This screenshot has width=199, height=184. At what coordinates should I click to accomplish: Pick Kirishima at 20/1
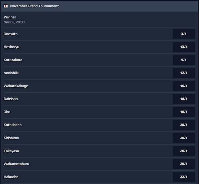click(x=184, y=138)
